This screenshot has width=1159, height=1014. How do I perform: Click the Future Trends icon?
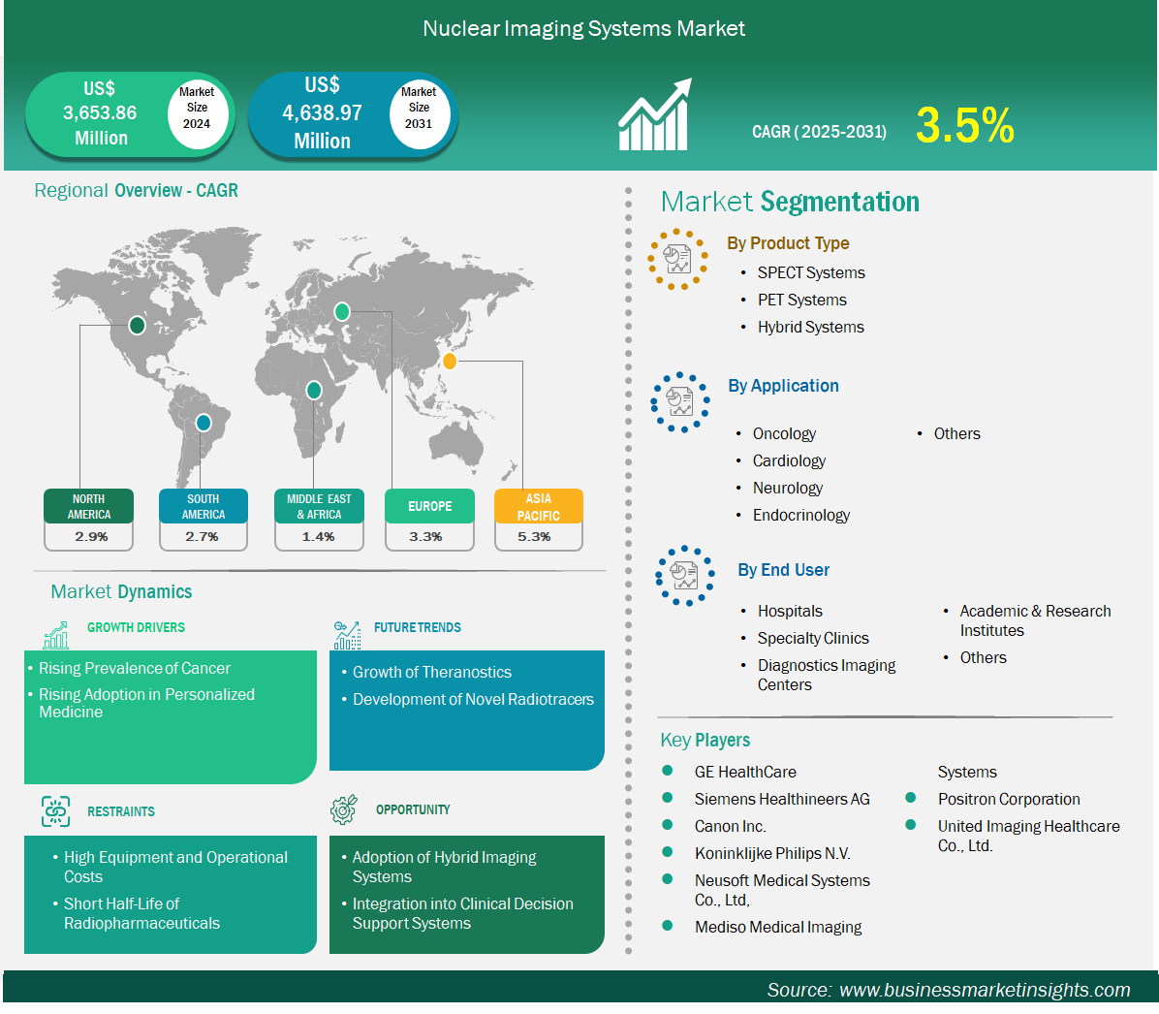pos(347,634)
